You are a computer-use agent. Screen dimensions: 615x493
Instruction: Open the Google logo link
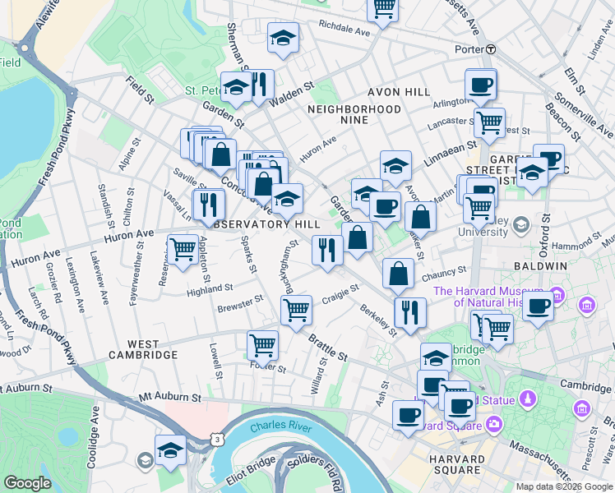point(27,483)
